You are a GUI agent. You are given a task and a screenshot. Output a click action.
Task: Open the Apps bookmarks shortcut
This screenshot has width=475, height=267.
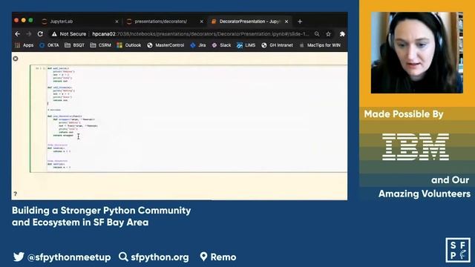click(24, 45)
